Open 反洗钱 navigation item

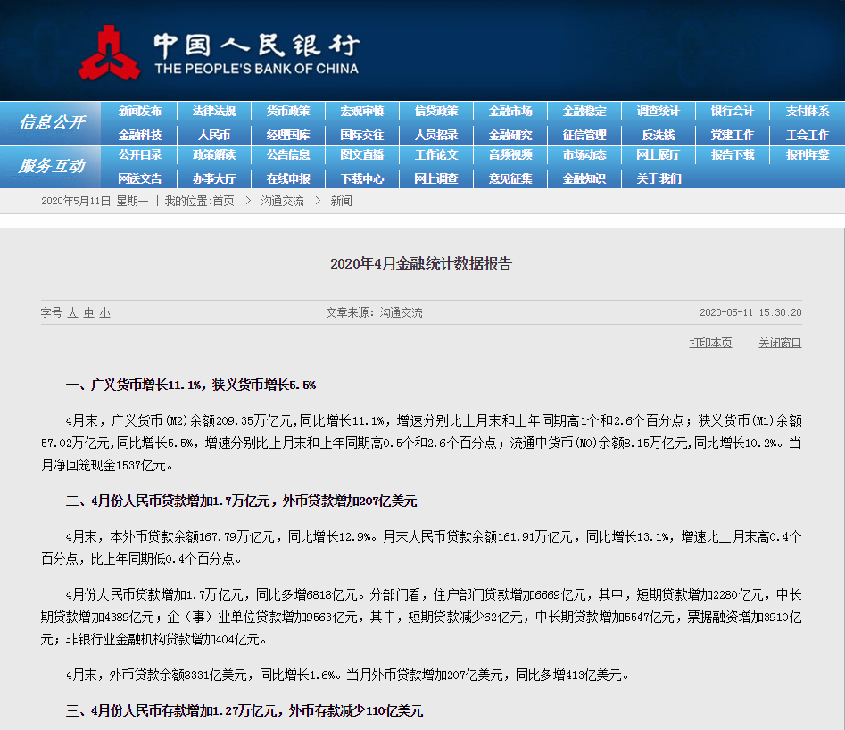coord(659,135)
